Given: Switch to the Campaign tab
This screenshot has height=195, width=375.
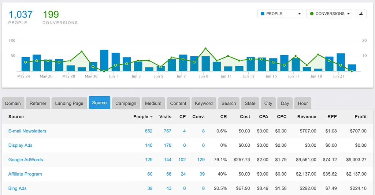Looking at the screenshot, I should tap(126, 103).
